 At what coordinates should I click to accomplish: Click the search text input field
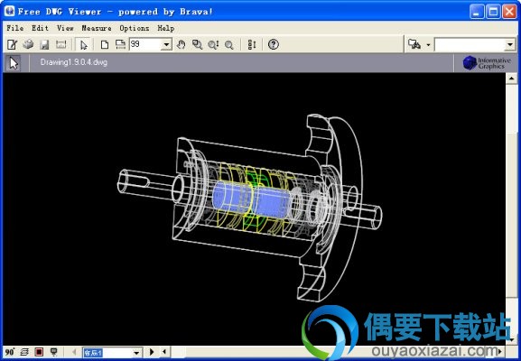point(470,44)
